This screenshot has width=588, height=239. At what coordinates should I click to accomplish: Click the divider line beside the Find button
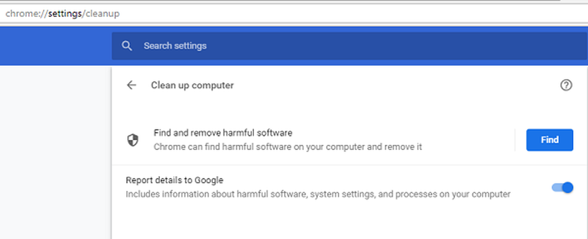point(515,140)
